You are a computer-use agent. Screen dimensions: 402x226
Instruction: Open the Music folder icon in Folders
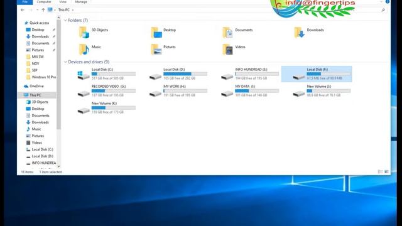84,50
